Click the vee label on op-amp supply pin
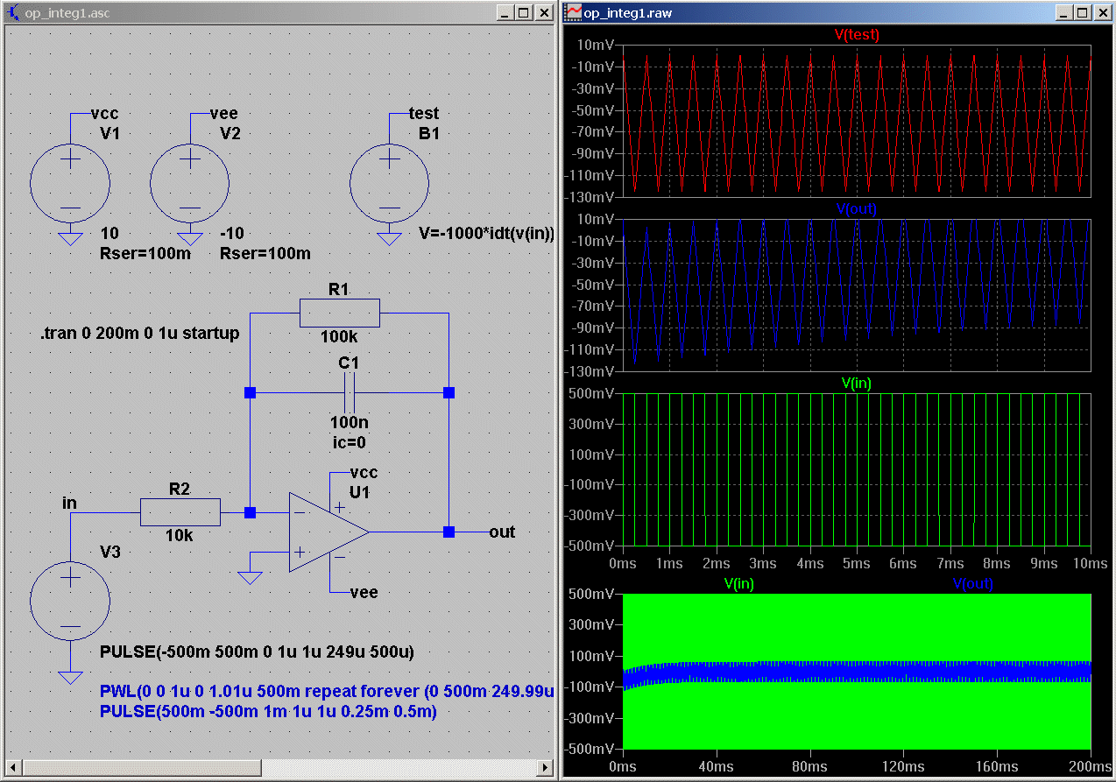Viewport: 1116px width, 782px height. pyautogui.click(x=364, y=592)
